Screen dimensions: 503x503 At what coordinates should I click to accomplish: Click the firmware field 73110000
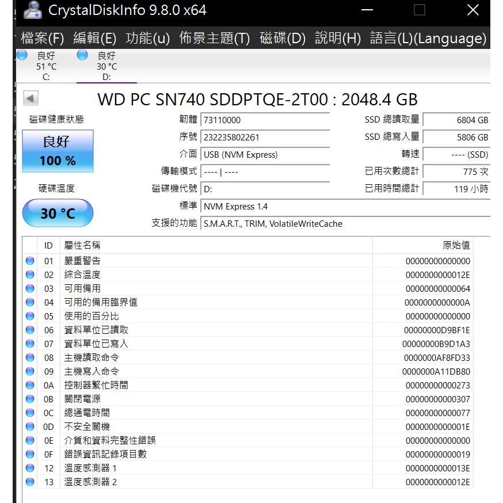[x=265, y=120]
